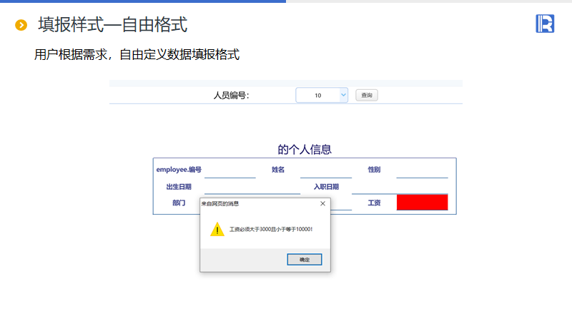Close the 来自网页的消息 dialog
The image size is (572, 321).
[322, 203]
